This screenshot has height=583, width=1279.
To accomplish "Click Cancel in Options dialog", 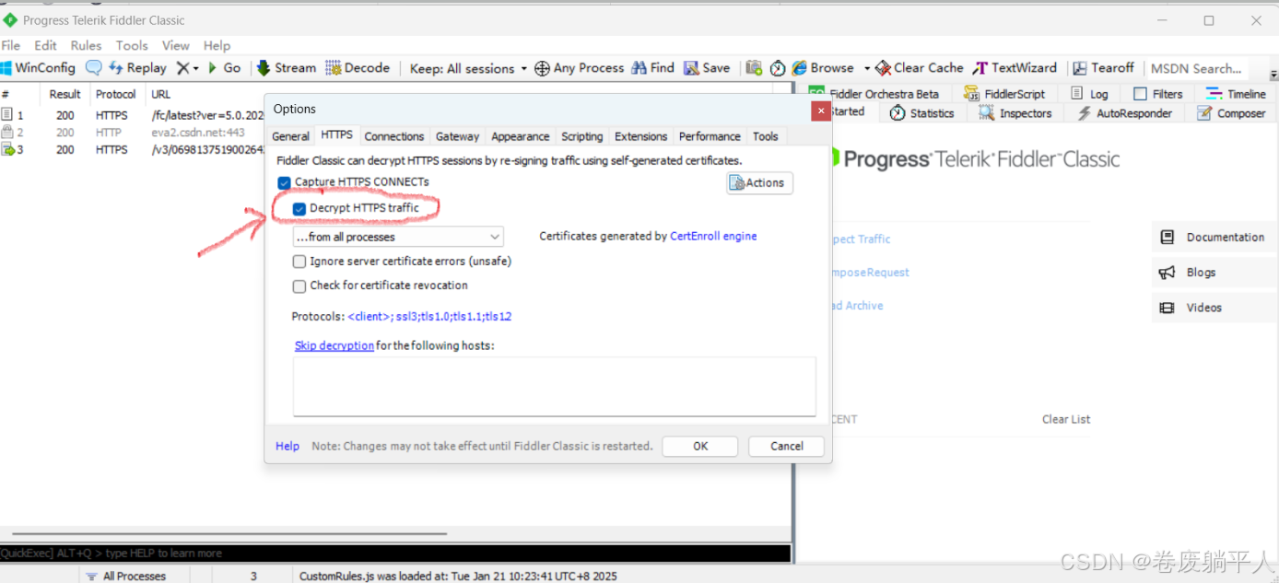I will click(x=786, y=446).
